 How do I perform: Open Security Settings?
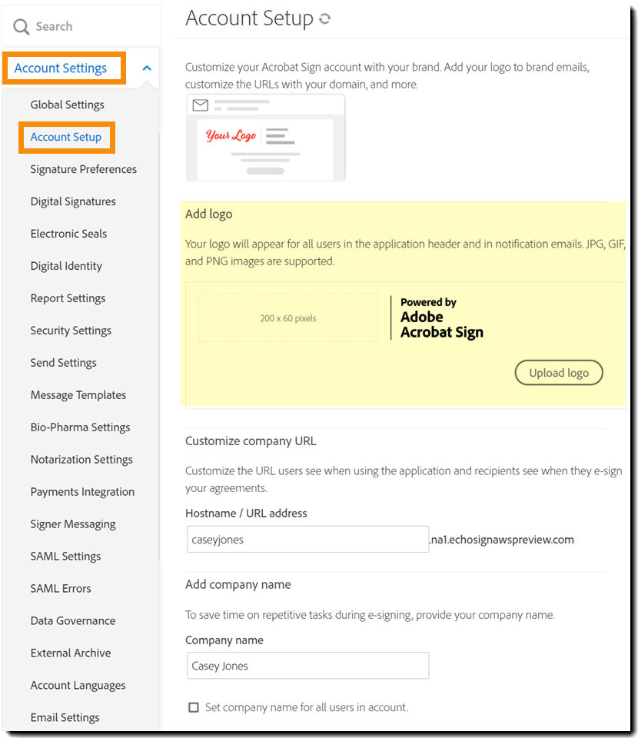coord(71,331)
